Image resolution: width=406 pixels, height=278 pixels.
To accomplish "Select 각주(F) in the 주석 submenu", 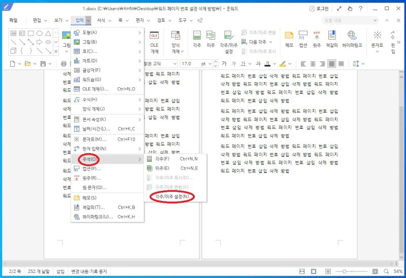I will (x=175, y=159).
